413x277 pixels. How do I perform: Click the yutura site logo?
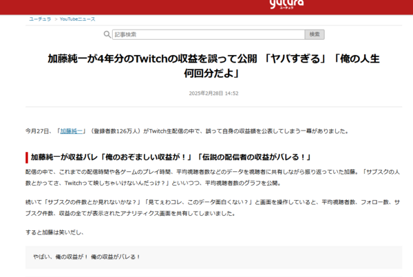tap(286, 4)
